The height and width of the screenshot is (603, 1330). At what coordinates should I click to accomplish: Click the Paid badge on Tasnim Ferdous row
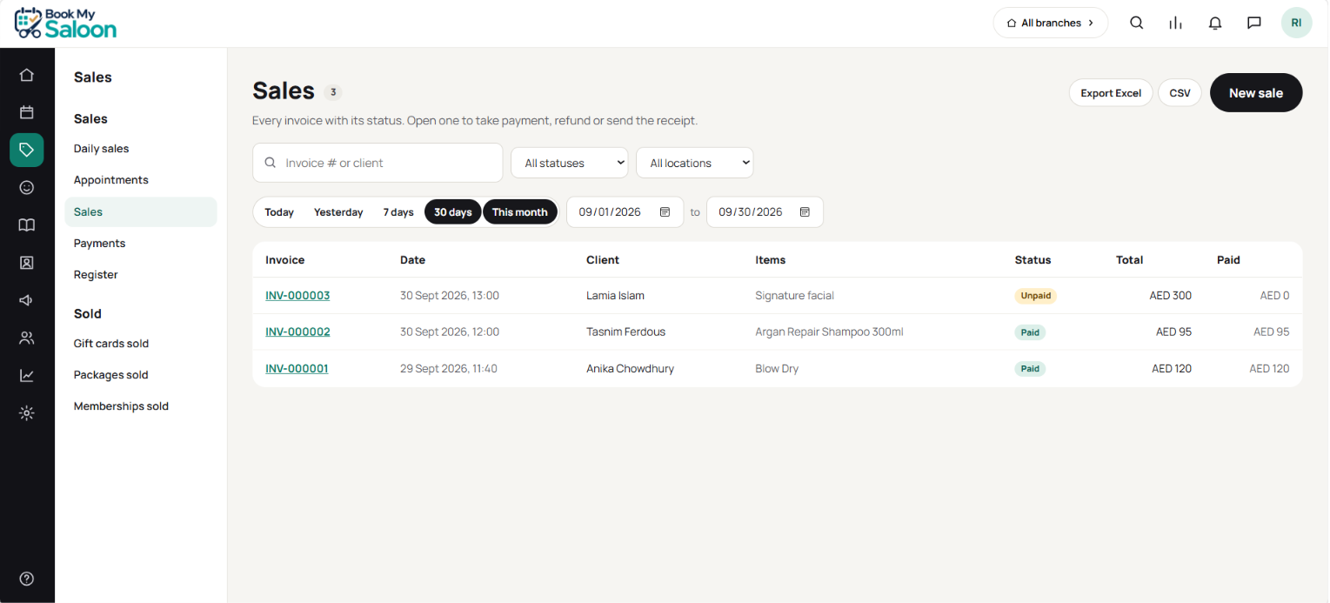(x=1030, y=332)
